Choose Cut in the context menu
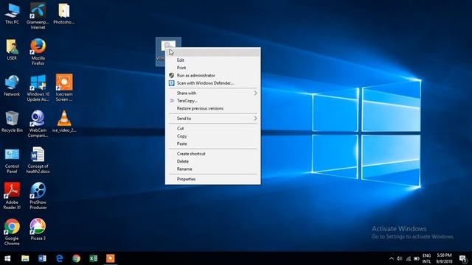Screen dimensions: 472x265 point(213,128)
